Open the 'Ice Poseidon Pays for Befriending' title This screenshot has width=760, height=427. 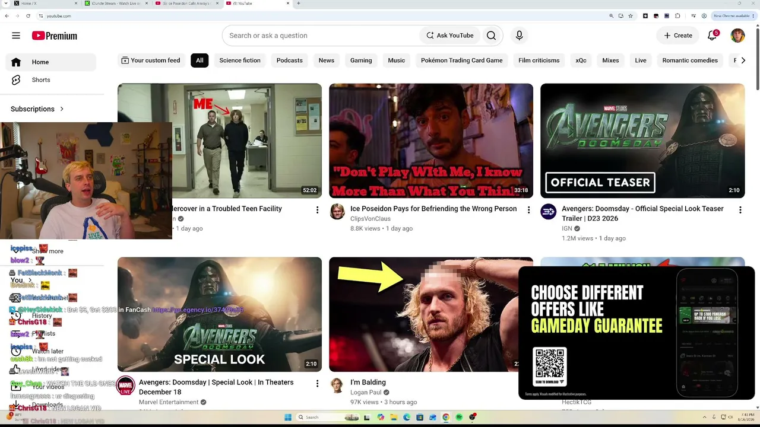pyautogui.click(x=433, y=209)
